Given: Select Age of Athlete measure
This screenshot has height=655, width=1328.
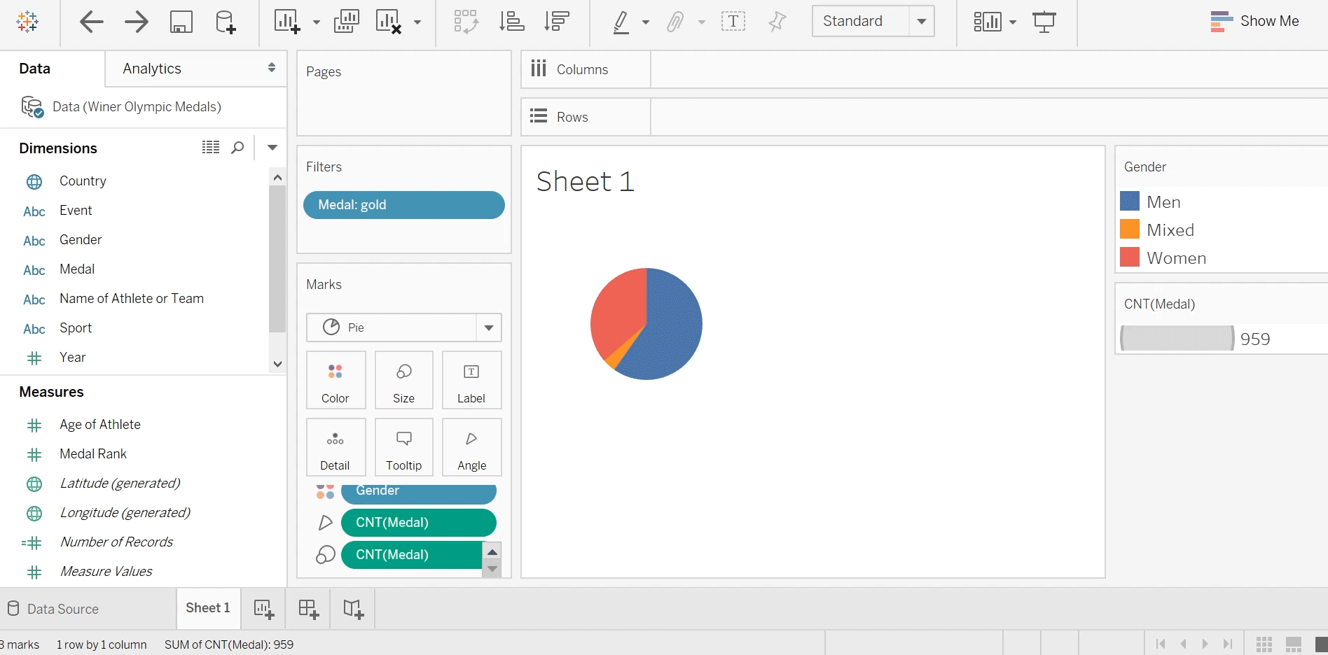Looking at the screenshot, I should click(x=100, y=425).
